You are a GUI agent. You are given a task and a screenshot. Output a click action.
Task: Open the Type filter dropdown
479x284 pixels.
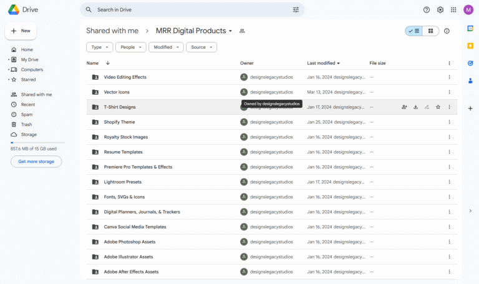100,47
